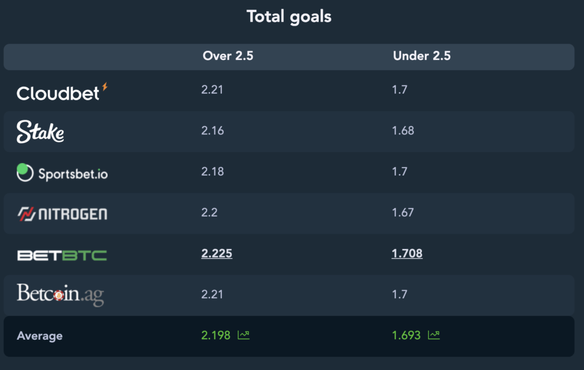The image size is (584, 370).
Task: Open chart icon next to average 1.693
Action: coord(434,335)
